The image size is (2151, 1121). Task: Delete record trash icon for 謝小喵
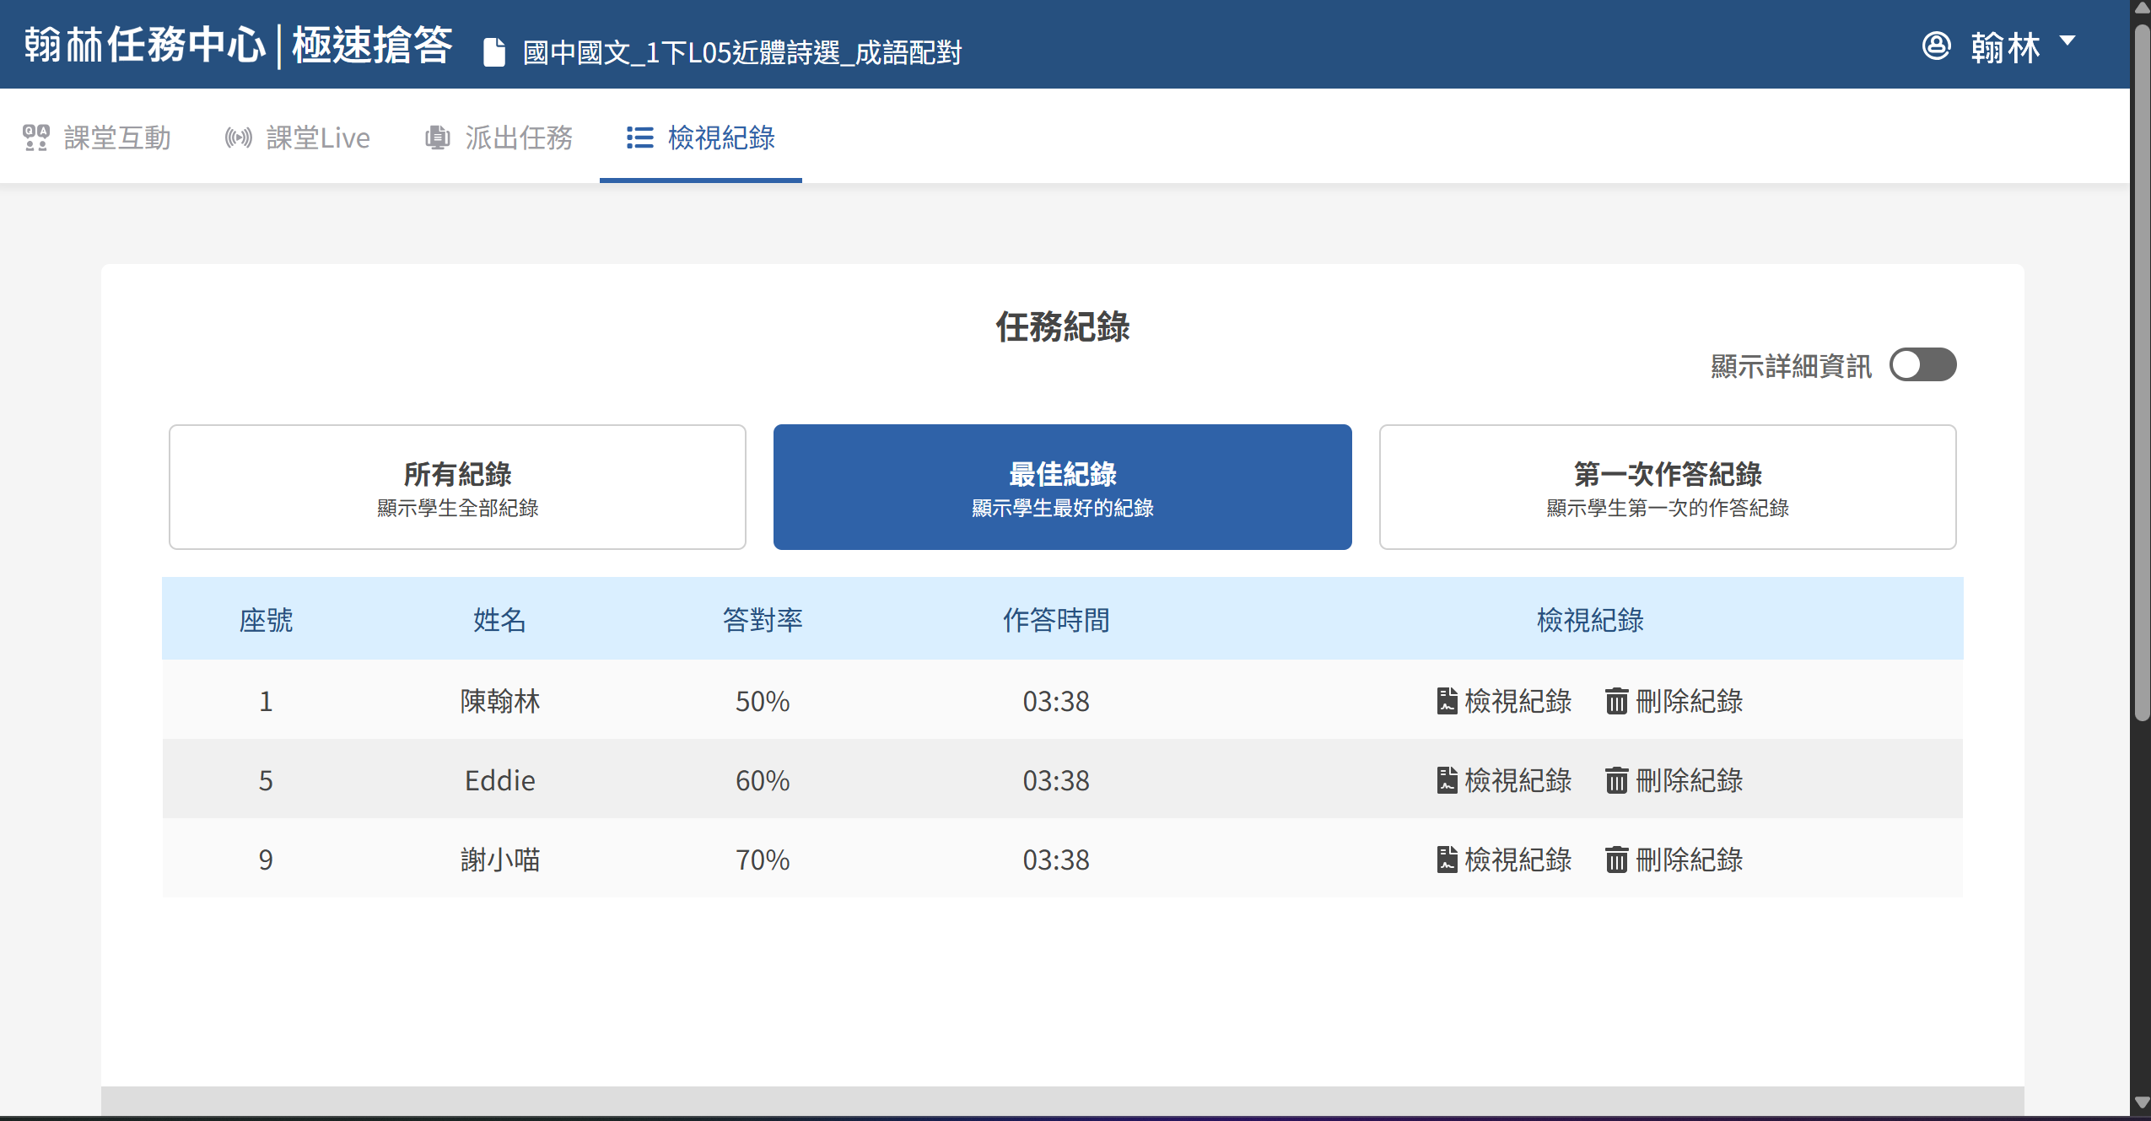tap(1616, 860)
